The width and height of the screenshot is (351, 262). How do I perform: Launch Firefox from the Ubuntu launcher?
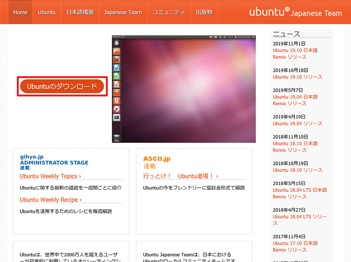(116, 60)
